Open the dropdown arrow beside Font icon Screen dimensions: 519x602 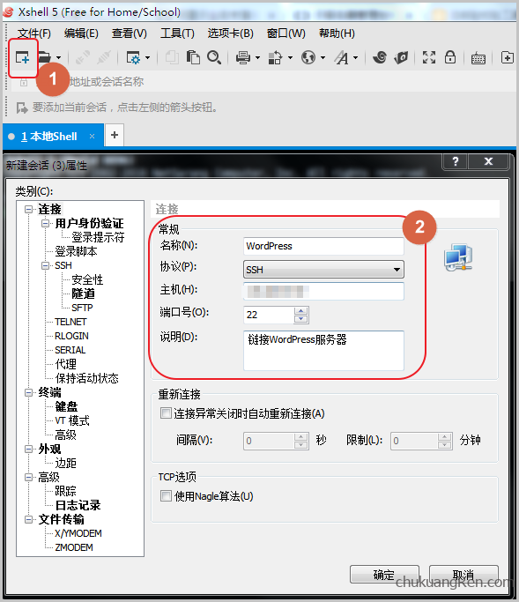(x=355, y=58)
